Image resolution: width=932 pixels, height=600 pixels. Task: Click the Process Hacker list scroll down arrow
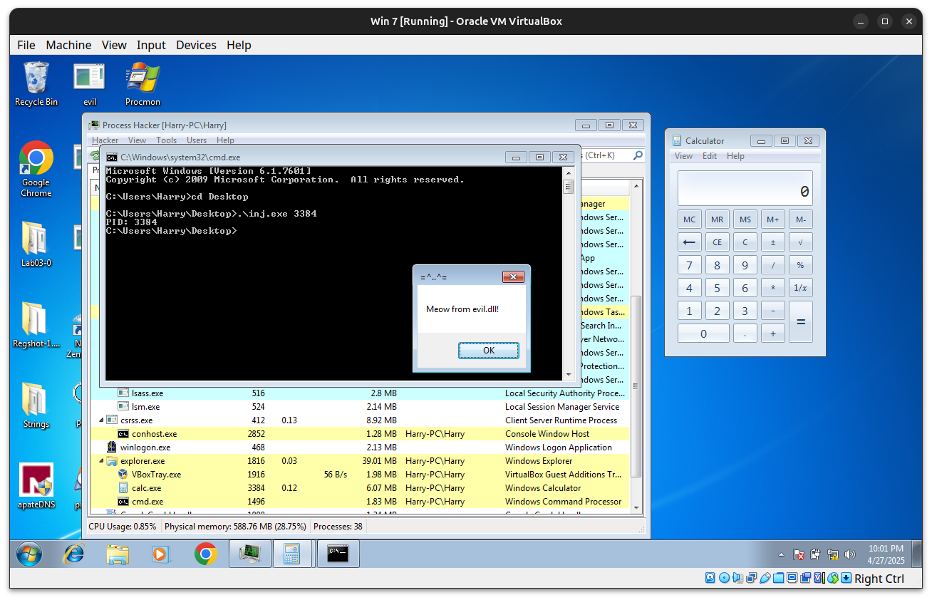coord(637,510)
